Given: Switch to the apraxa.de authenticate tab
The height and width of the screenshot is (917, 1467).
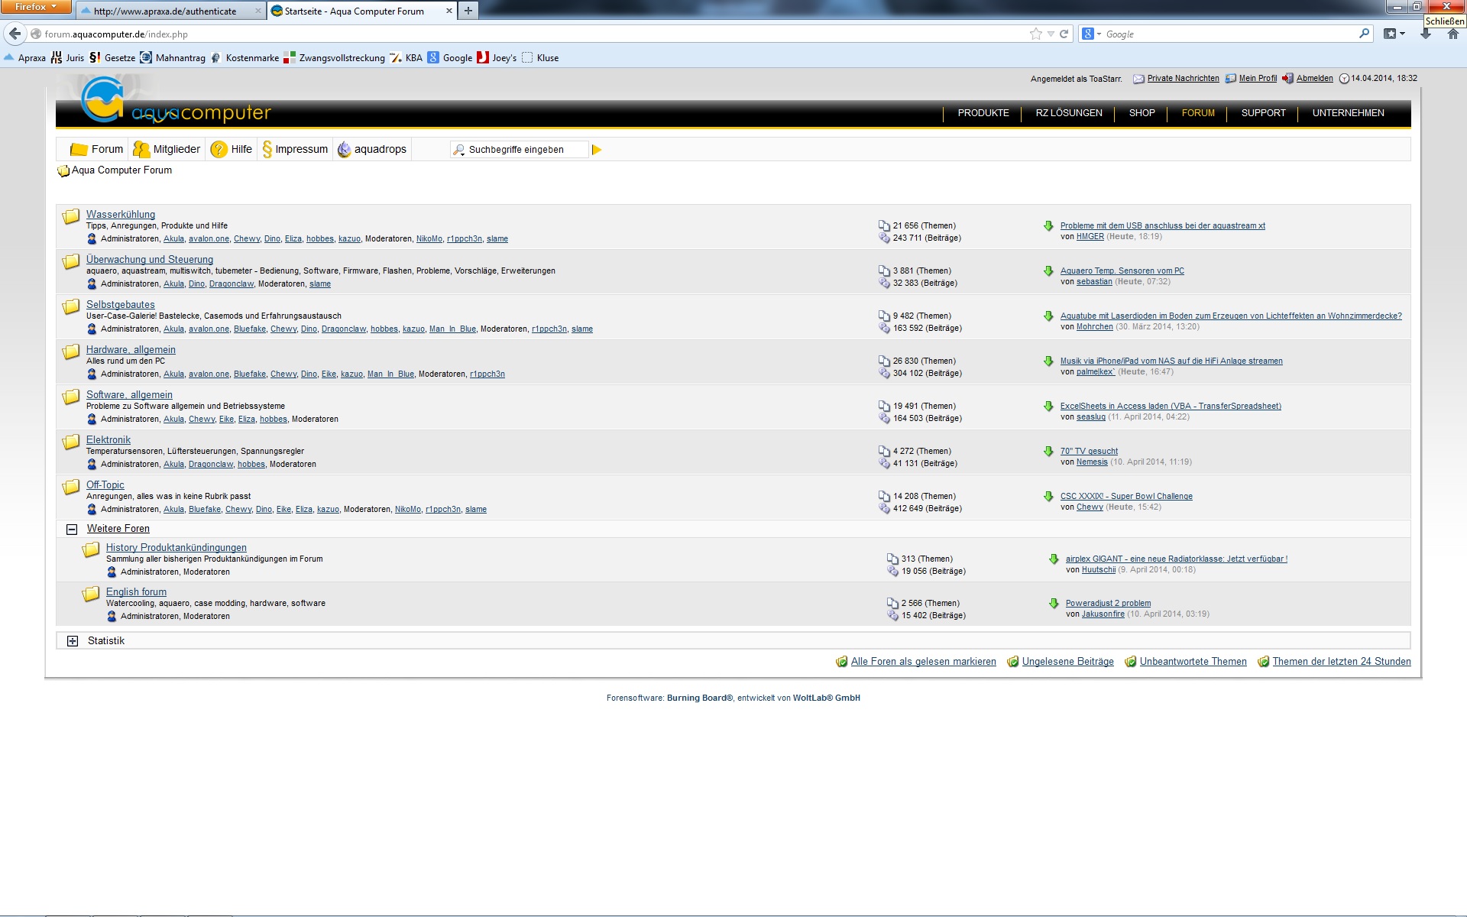Looking at the screenshot, I should 165,11.
